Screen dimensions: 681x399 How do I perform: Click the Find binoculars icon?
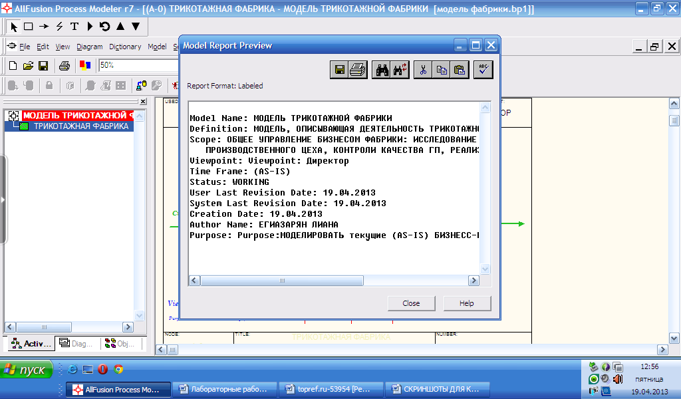coord(382,70)
